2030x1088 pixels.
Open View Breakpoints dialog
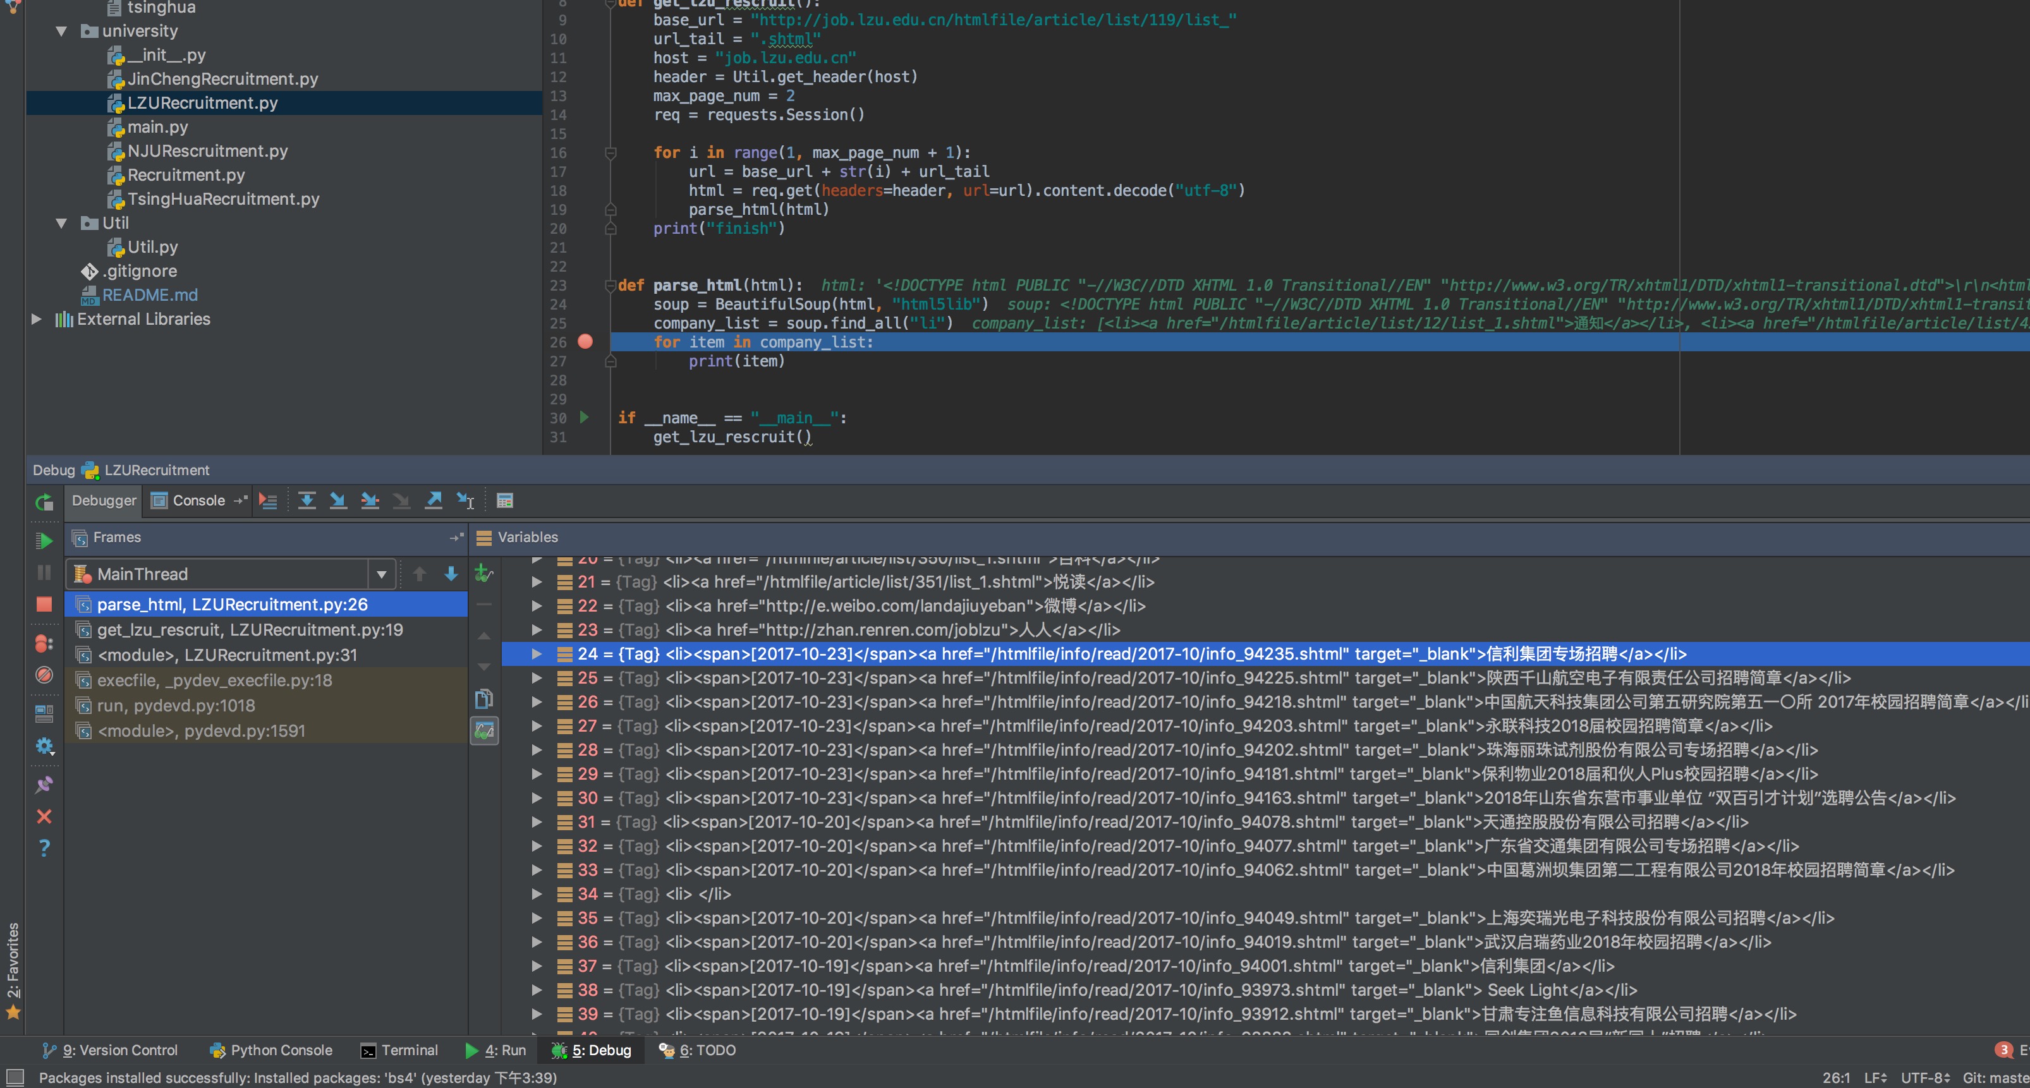44,644
